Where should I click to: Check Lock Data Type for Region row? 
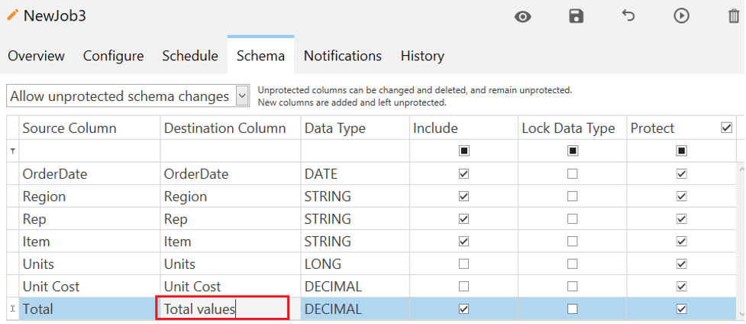click(x=573, y=196)
